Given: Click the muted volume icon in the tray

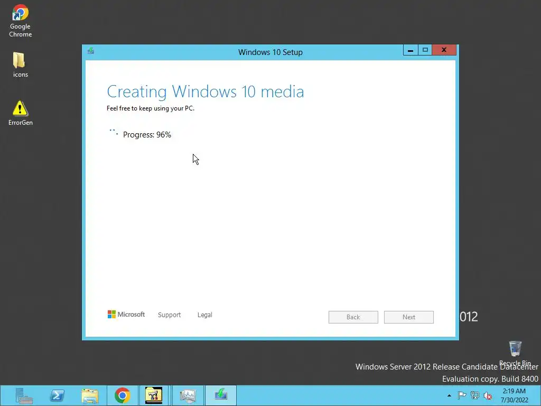Looking at the screenshot, I should tap(488, 395).
